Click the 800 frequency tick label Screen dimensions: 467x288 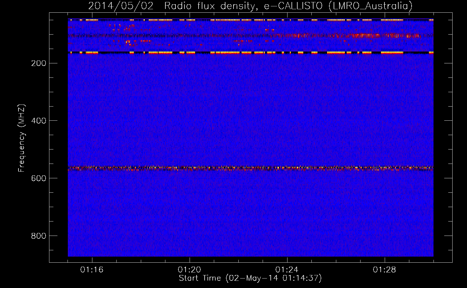tap(39, 236)
